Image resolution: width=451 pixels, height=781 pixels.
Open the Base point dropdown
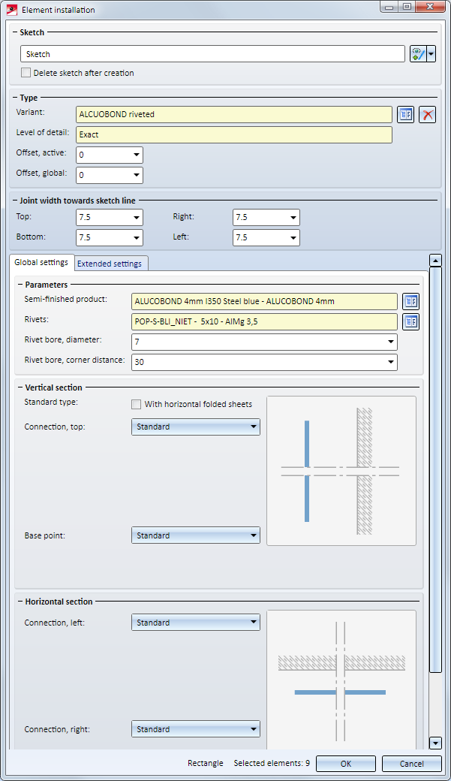(195, 535)
